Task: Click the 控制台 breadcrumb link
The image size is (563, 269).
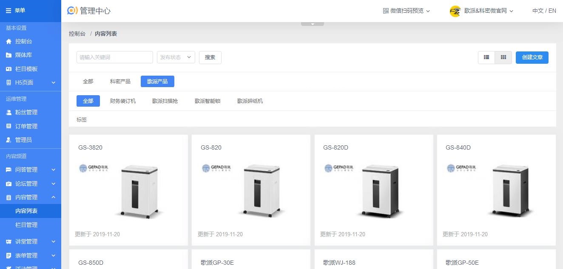Action: pos(77,34)
